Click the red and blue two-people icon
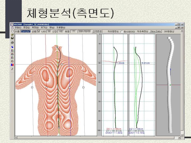The image size is (191, 143). pos(12,65)
